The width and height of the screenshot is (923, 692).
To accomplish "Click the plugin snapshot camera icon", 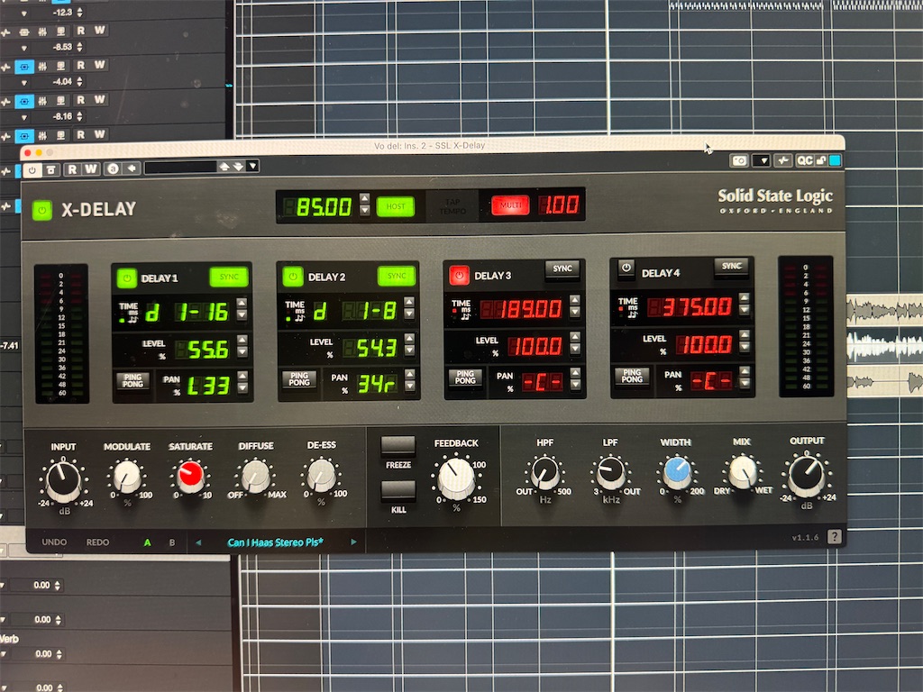I will pyautogui.click(x=739, y=160).
